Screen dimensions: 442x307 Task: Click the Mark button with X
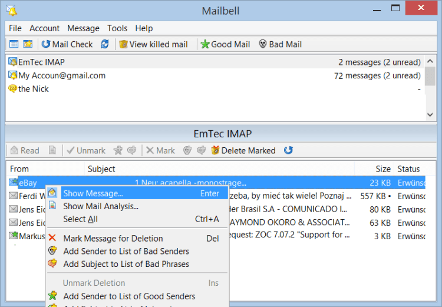[160, 150]
